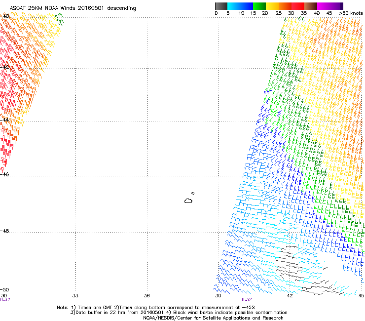Click the gray 0-5 knots legend swatch

coord(221,6)
